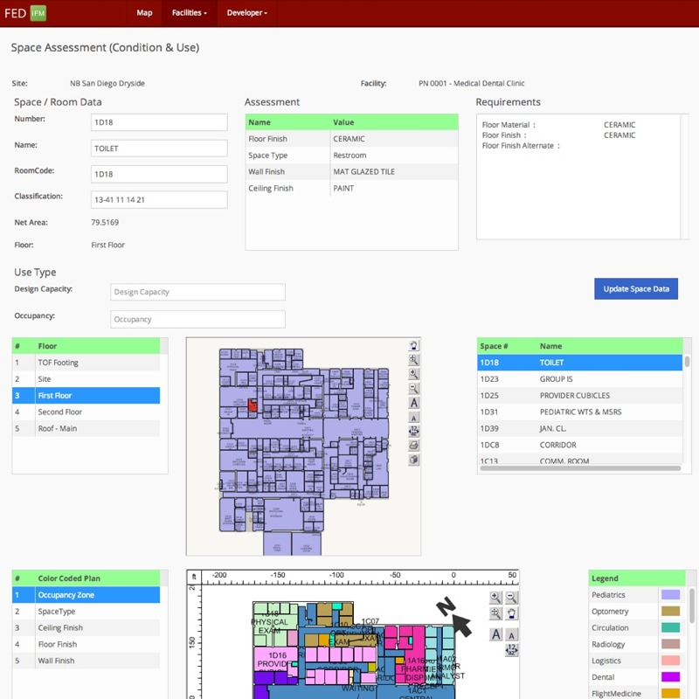Click the room Number input field
699x699 pixels.
tap(159, 122)
